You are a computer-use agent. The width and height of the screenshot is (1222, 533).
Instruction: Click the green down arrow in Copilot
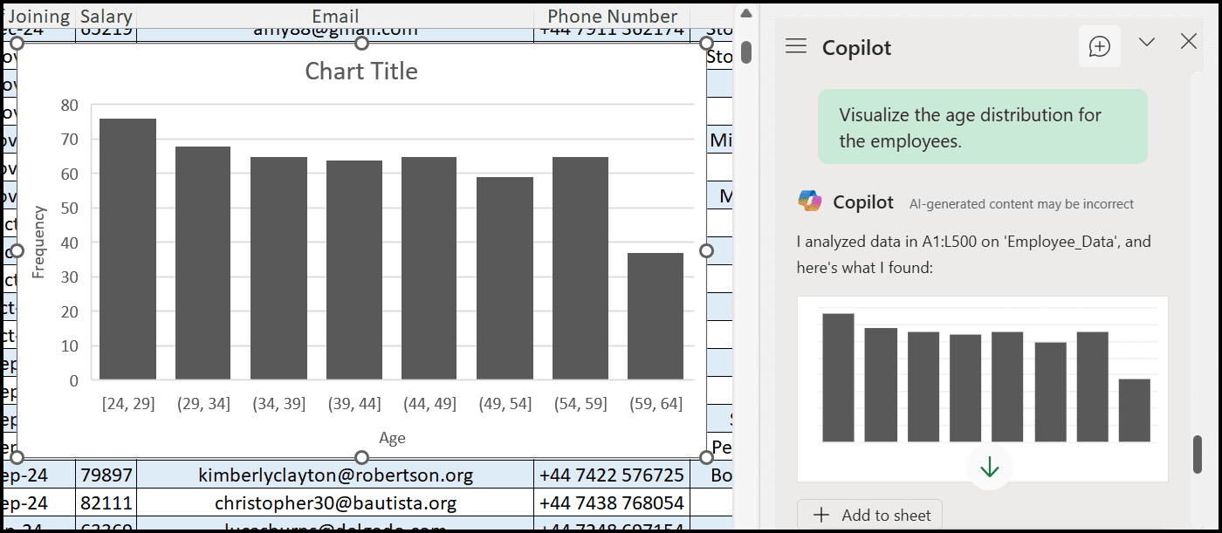[x=989, y=467]
